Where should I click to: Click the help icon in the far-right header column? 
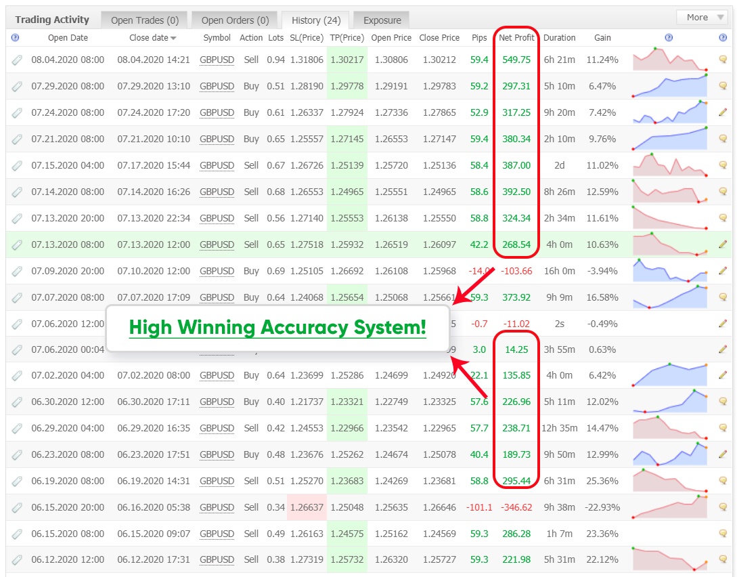[723, 38]
